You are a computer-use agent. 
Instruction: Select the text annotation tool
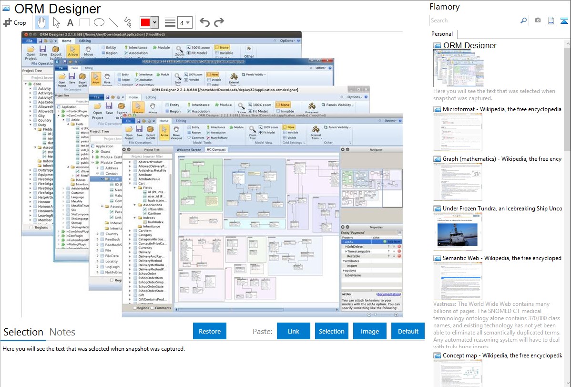pos(70,22)
